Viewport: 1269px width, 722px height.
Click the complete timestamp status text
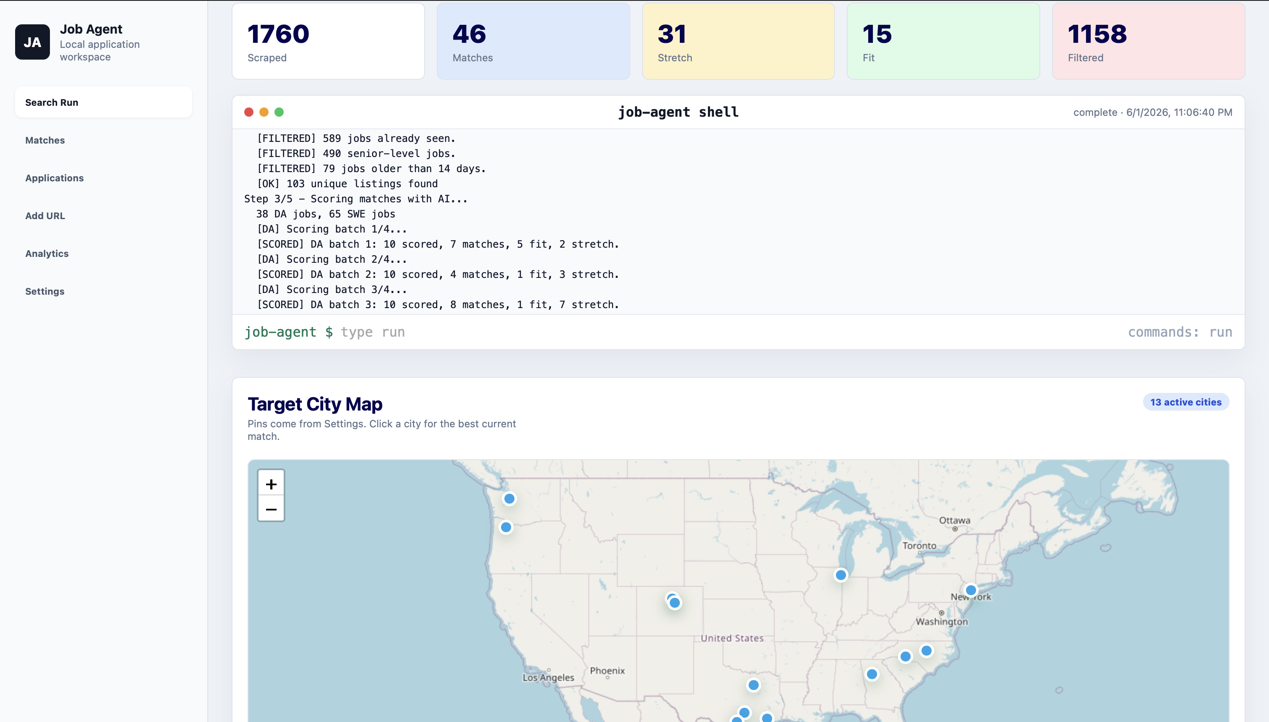1152,112
